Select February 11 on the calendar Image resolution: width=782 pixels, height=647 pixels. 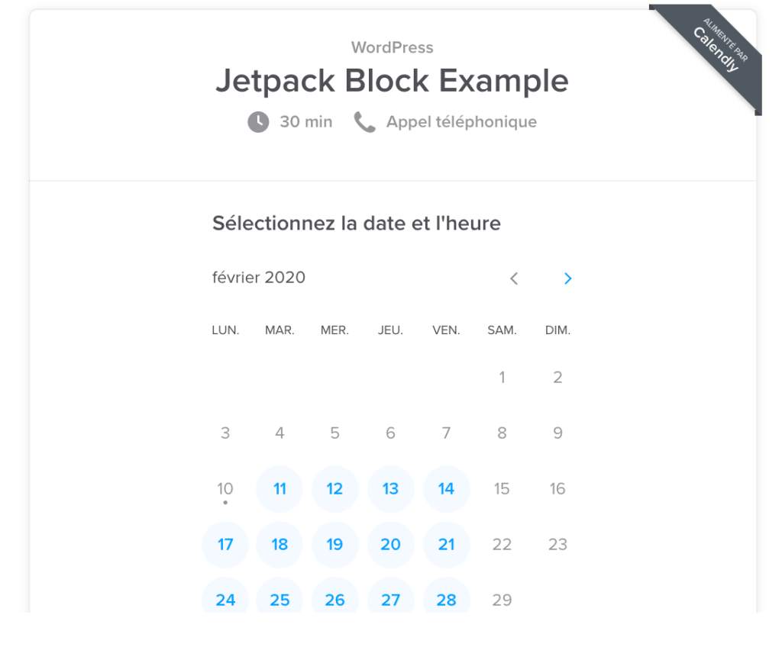tap(280, 489)
